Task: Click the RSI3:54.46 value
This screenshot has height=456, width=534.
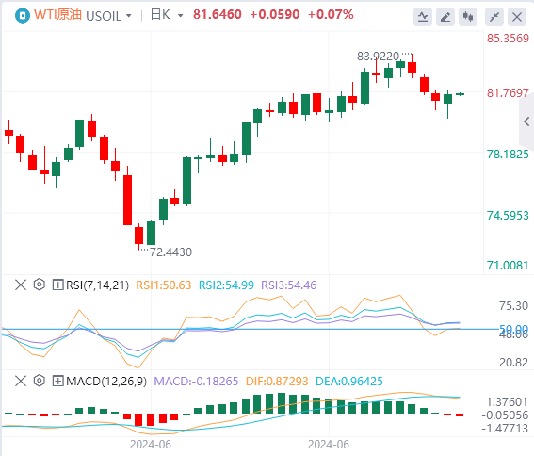Action: pos(289,285)
